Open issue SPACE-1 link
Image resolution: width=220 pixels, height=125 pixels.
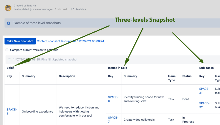[x=12, y=111]
